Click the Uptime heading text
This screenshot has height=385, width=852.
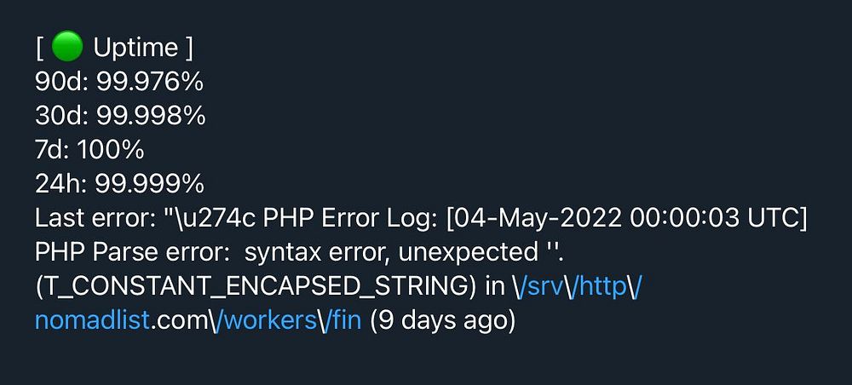click(x=135, y=49)
